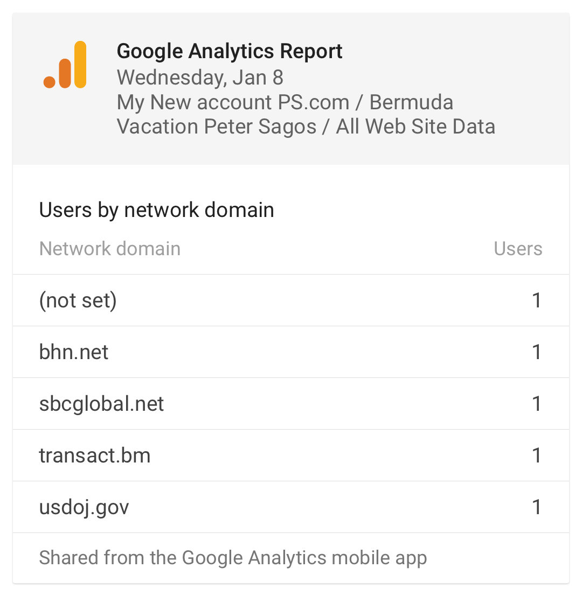This screenshot has width=582, height=596.
Task: Click the user count for transact.bm
Action: 536,455
